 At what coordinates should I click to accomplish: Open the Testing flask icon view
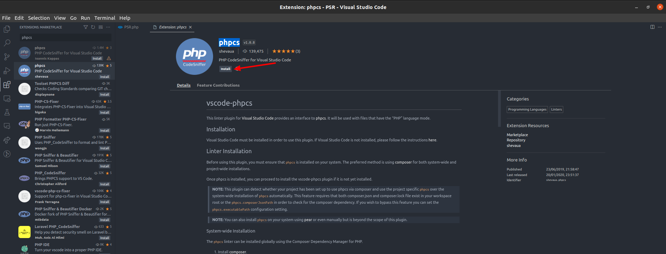pos(7,112)
